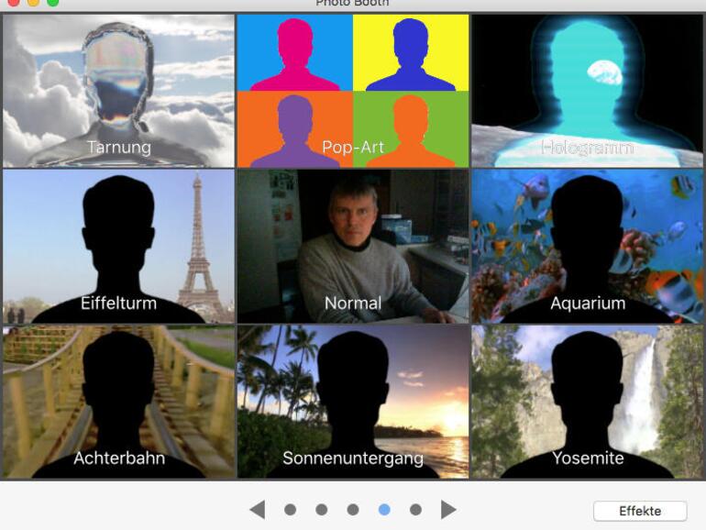This screenshot has height=530, width=706.
Task: Zoom the window with green button
Action: click(52, 2)
